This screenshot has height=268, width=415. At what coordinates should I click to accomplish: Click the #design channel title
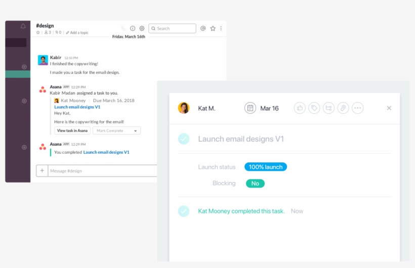[x=45, y=26]
